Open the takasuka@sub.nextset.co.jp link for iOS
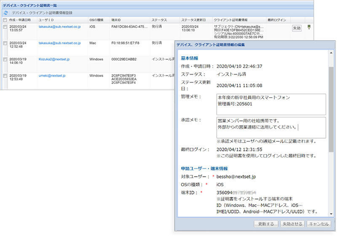Image resolution: width=337 pixels, height=238 pixels. (x=59, y=26)
